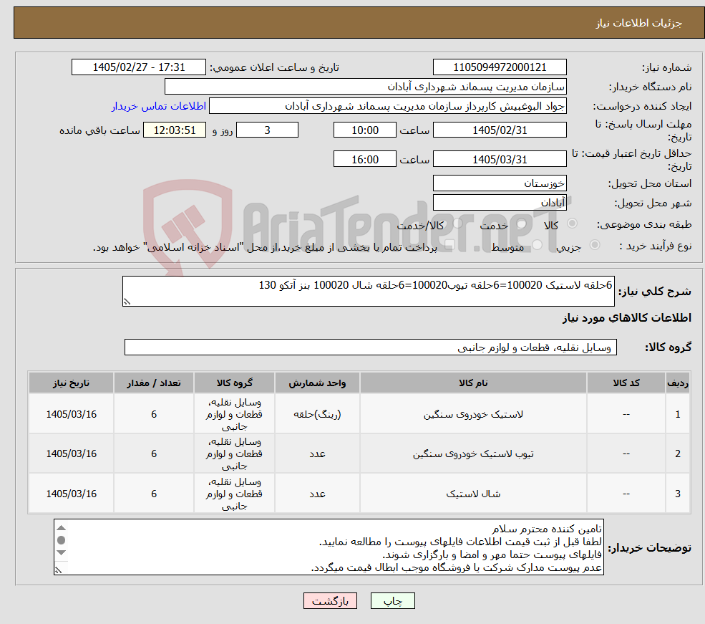Click the delivery city field آبادان
The image size is (705, 624).
[x=500, y=203]
